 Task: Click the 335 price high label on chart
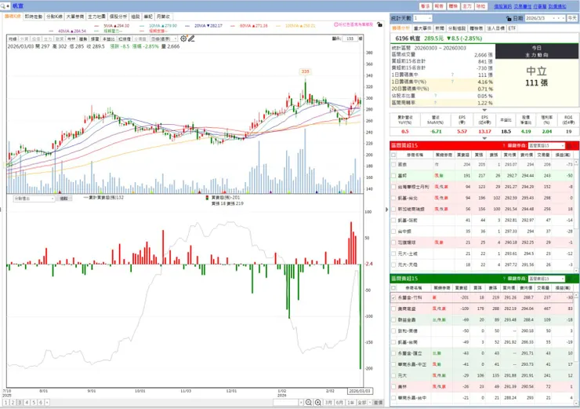pyautogui.click(x=305, y=71)
